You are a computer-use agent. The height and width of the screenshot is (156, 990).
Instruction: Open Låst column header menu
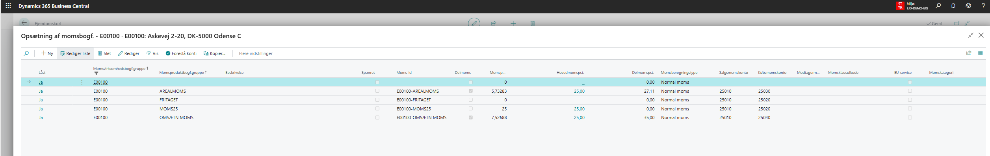coord(42,73)
